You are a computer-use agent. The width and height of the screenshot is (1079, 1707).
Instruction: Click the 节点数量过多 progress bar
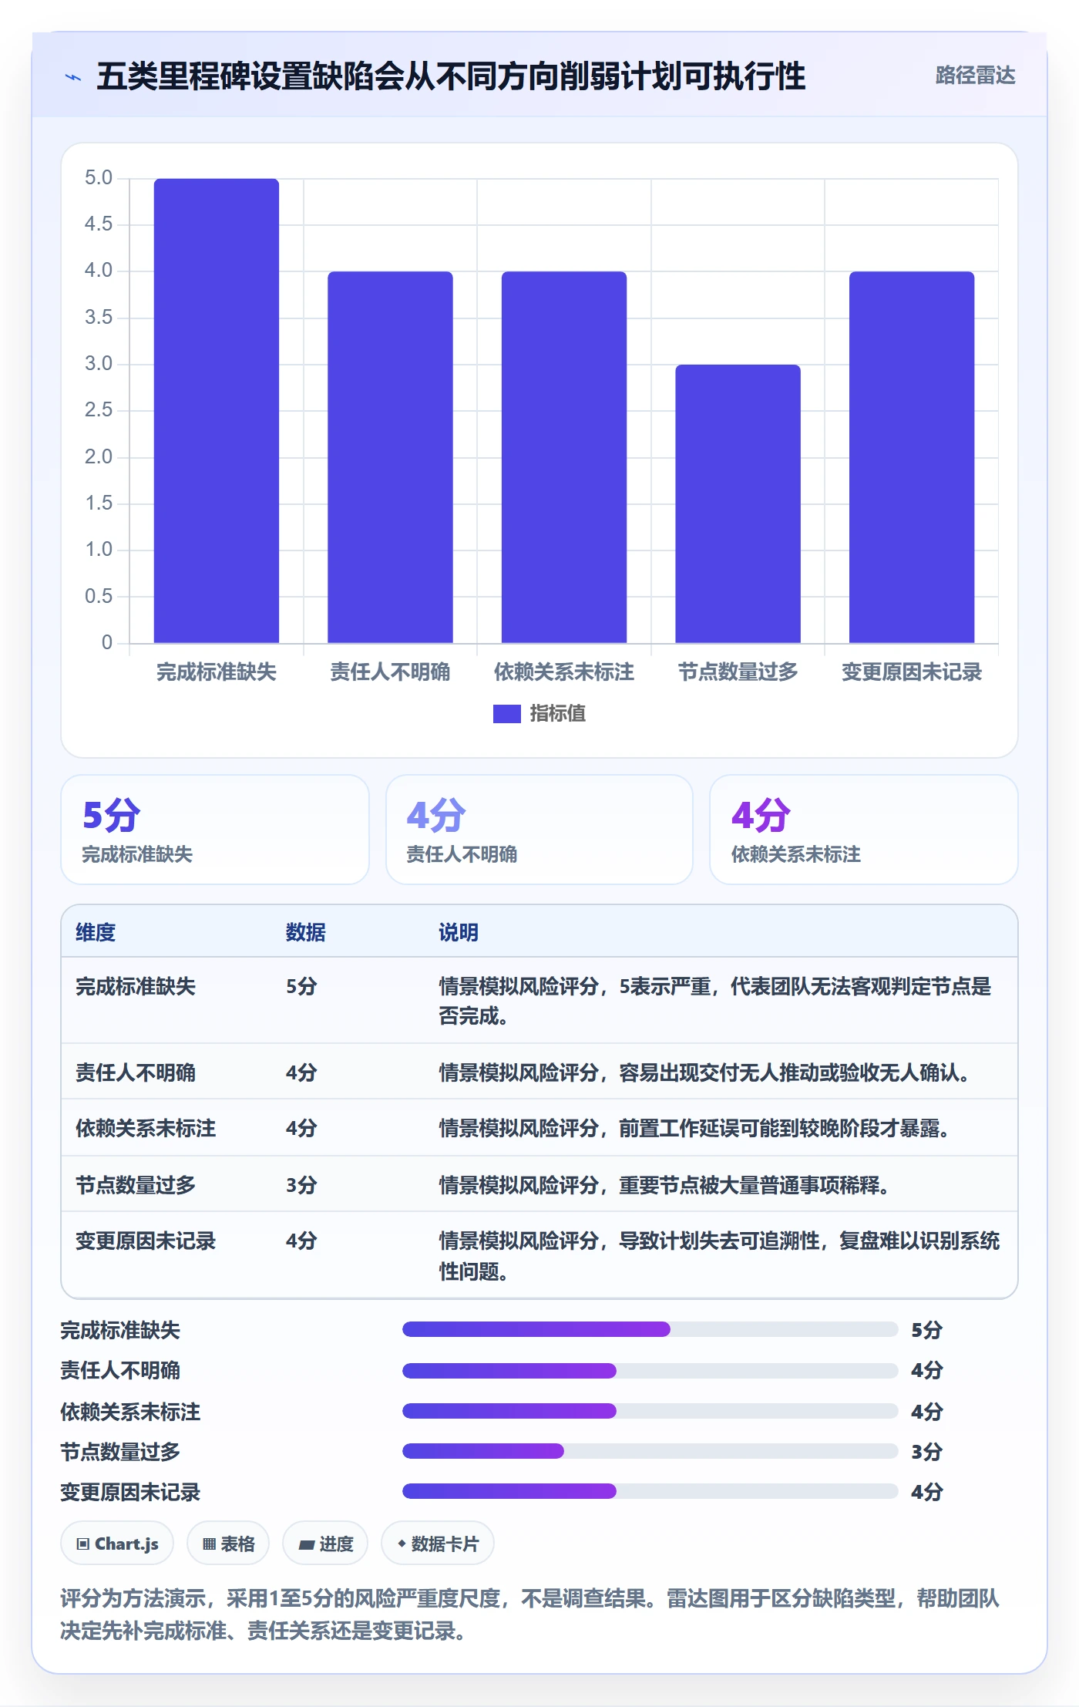click(650, 1451)
